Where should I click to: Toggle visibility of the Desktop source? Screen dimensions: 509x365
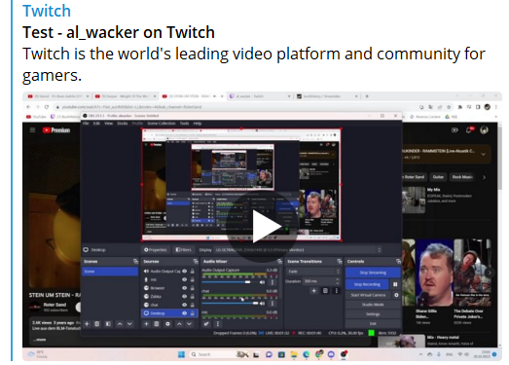point(184,313)
